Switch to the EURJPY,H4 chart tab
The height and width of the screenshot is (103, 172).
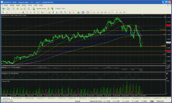(x=147, y=98)
